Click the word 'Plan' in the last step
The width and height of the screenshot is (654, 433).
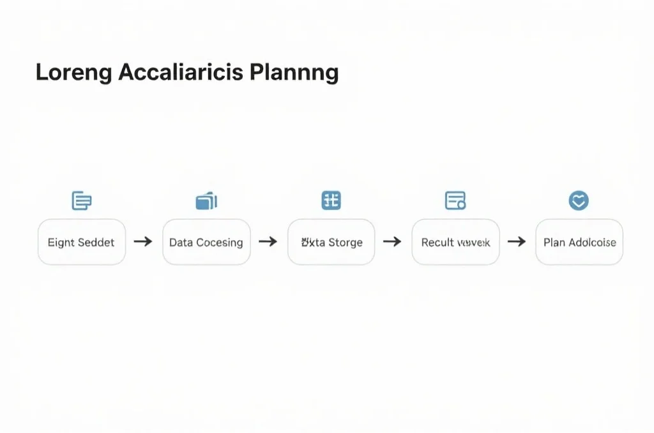tap(554, 243)
